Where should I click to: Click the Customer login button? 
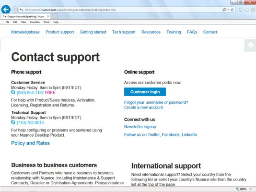pyautogui.click(x=145, y=92)
